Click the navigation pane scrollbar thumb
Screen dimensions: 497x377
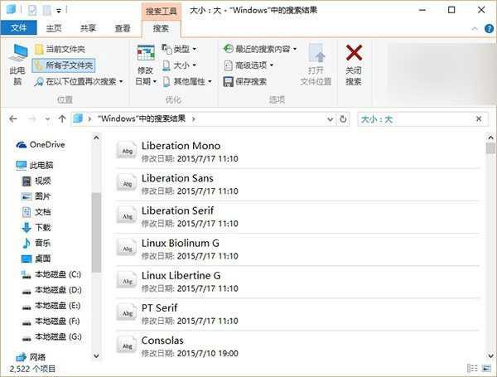[96, 232]
